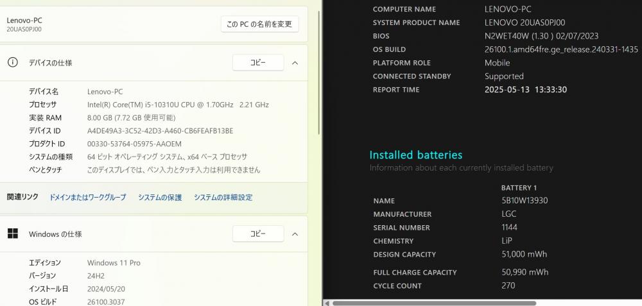Copy device specifications with コピー button

click(258, 63)
